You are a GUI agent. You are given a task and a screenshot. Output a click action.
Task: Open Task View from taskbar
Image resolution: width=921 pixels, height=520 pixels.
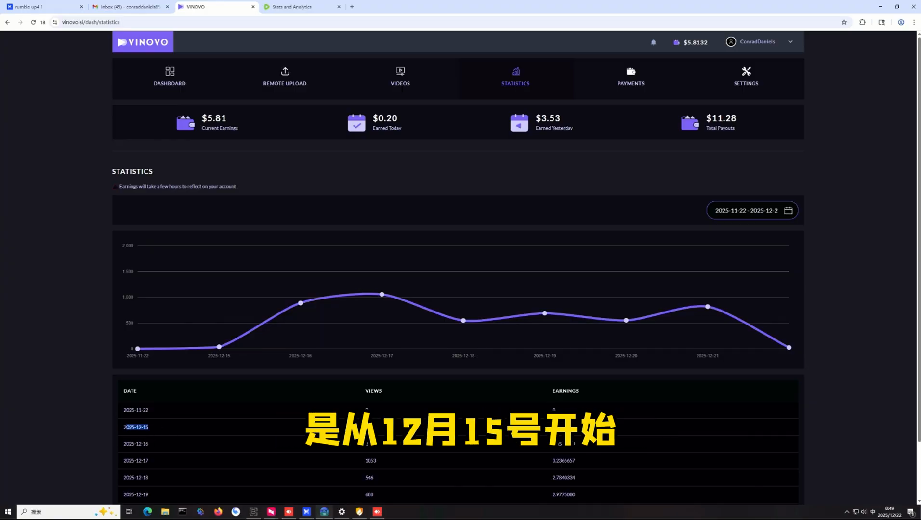(x=129, y=512)
